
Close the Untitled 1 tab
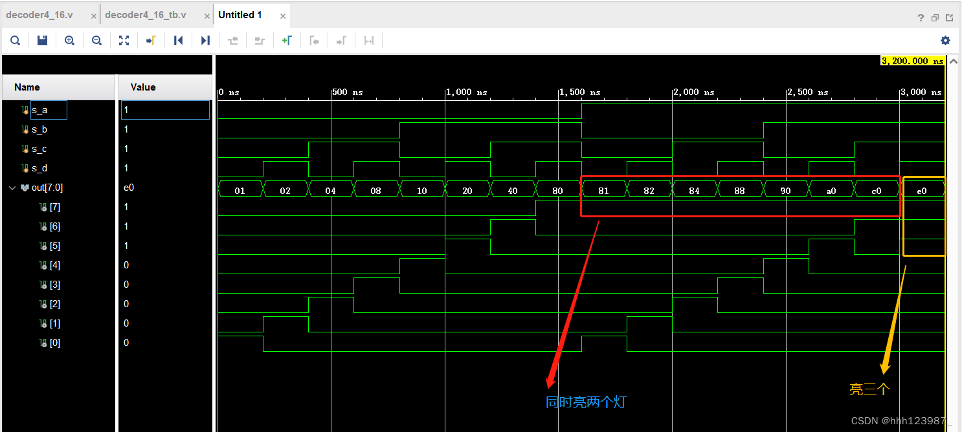point(282,16)
